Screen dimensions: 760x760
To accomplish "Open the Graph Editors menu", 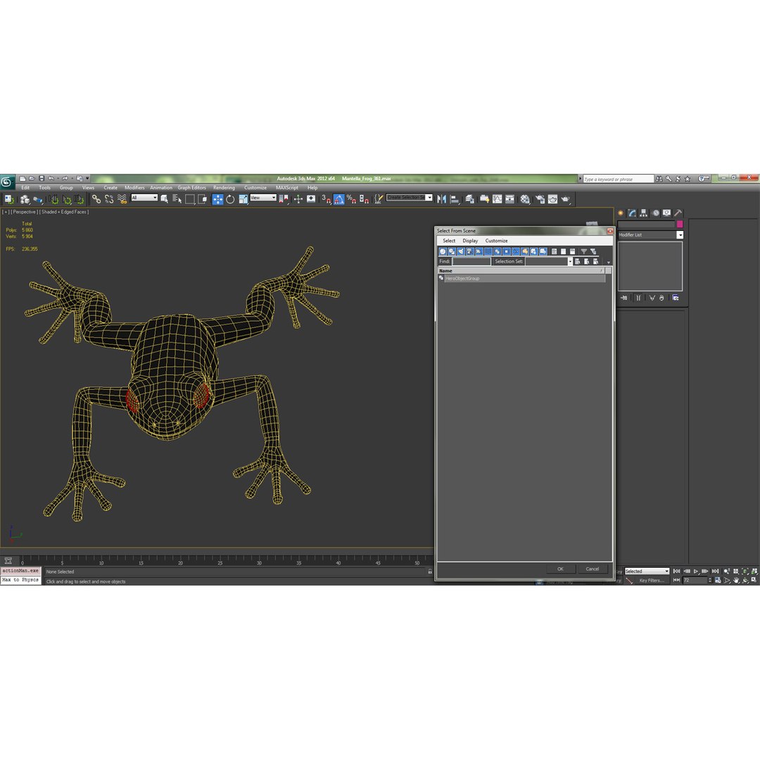I will click(x=191, y=188).
